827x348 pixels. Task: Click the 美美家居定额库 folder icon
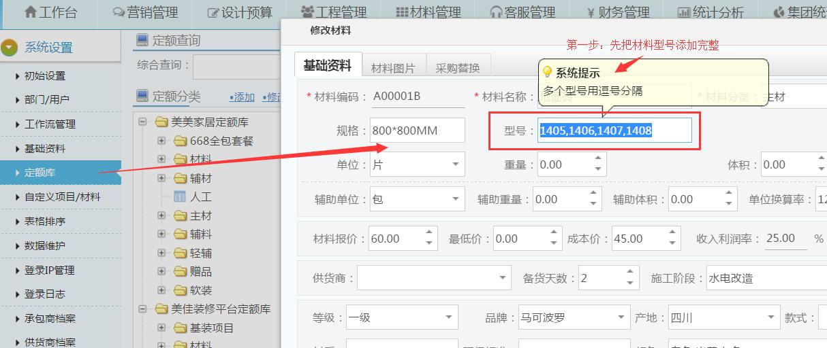pyautogui.click(x=161, y=122)
